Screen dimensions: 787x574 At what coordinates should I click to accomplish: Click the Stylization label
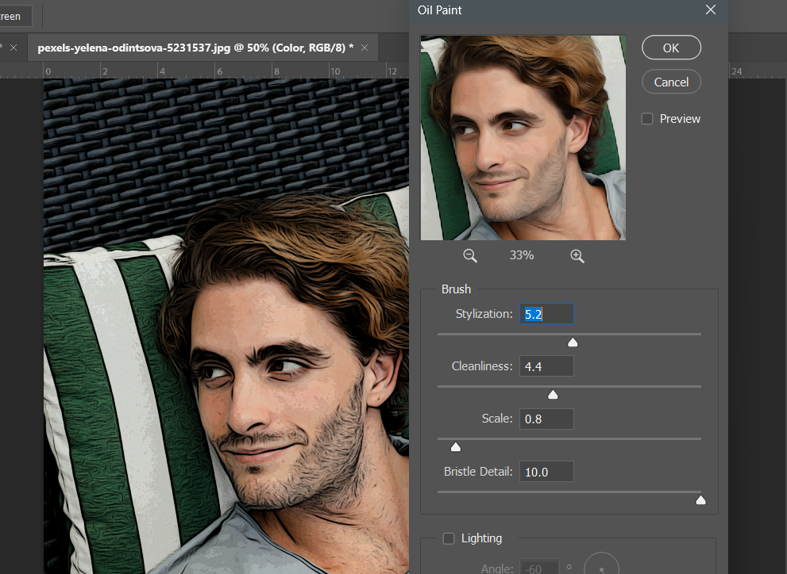[x=484, y=314]
